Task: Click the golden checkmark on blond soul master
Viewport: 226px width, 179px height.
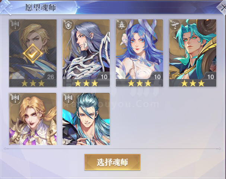Action: point(33,54)
